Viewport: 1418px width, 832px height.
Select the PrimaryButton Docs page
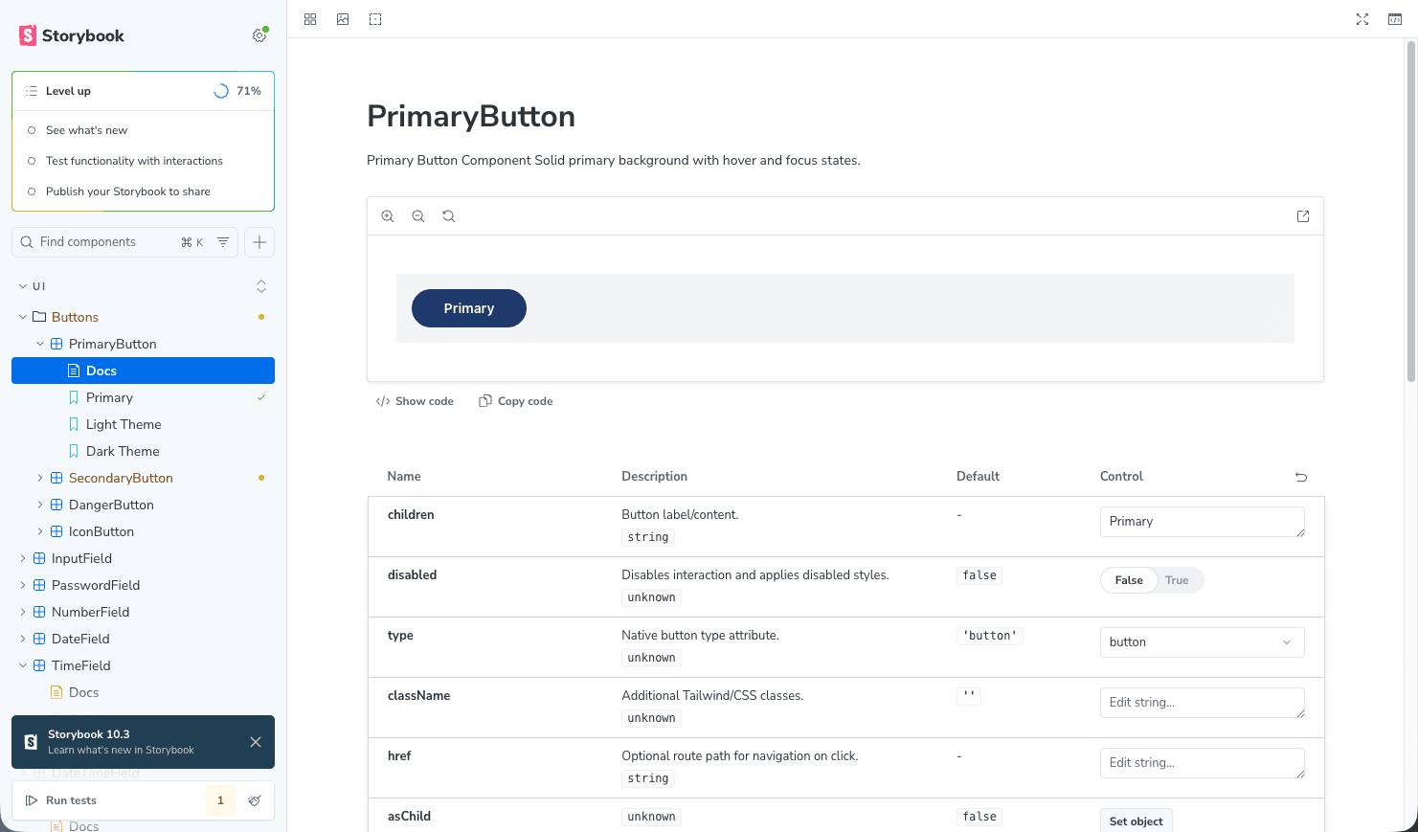143,371
